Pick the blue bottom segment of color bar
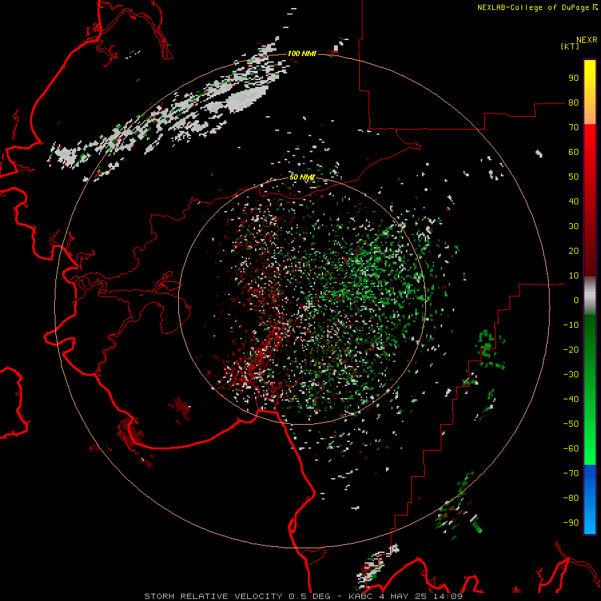The image size is (601, 601). tap(590, 499)
